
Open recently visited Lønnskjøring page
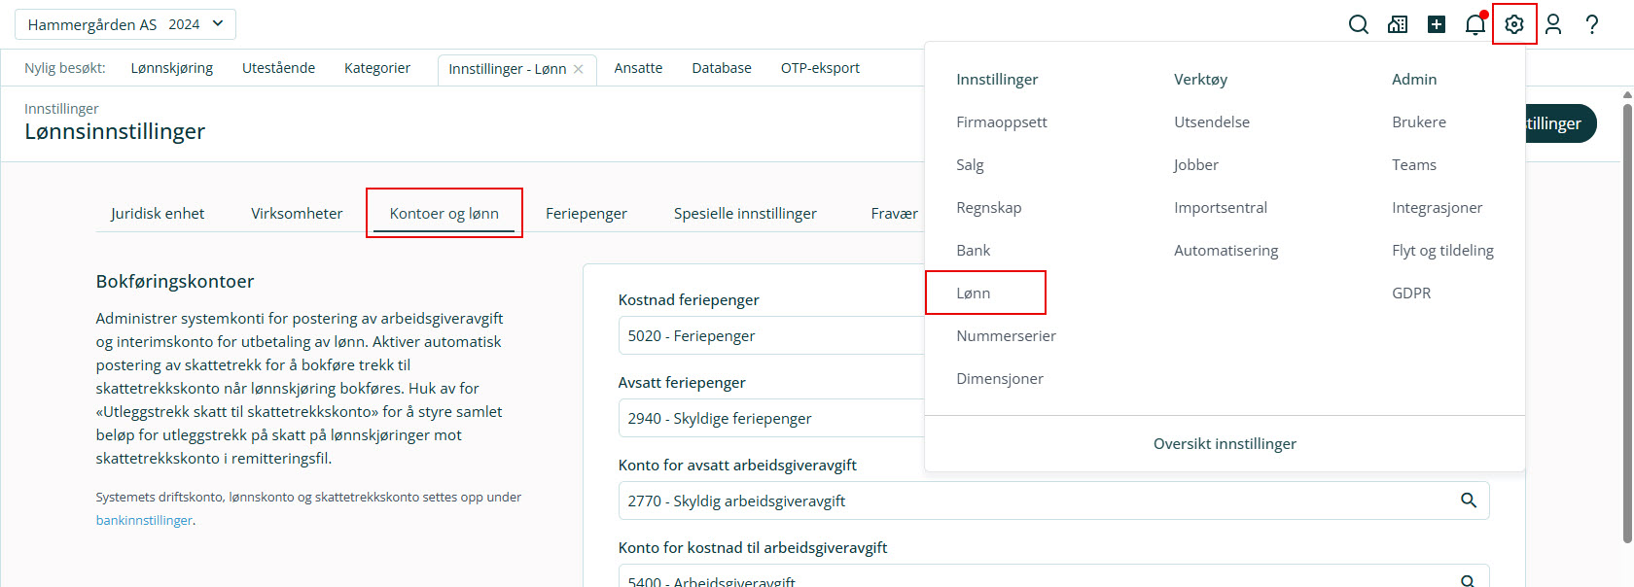(172, 68)
